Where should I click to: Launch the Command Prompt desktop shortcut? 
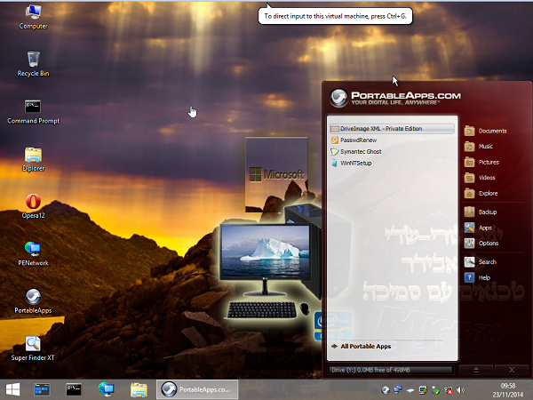[34, 112]
